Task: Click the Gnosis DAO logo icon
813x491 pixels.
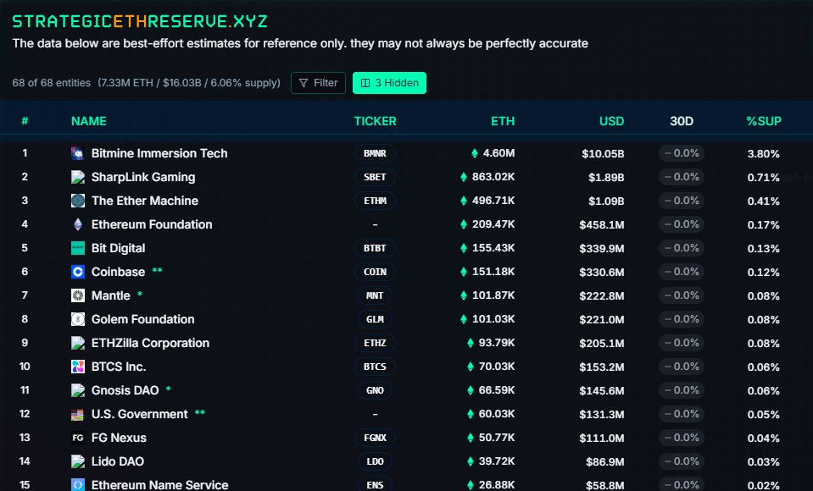Action: pos(78,390)
